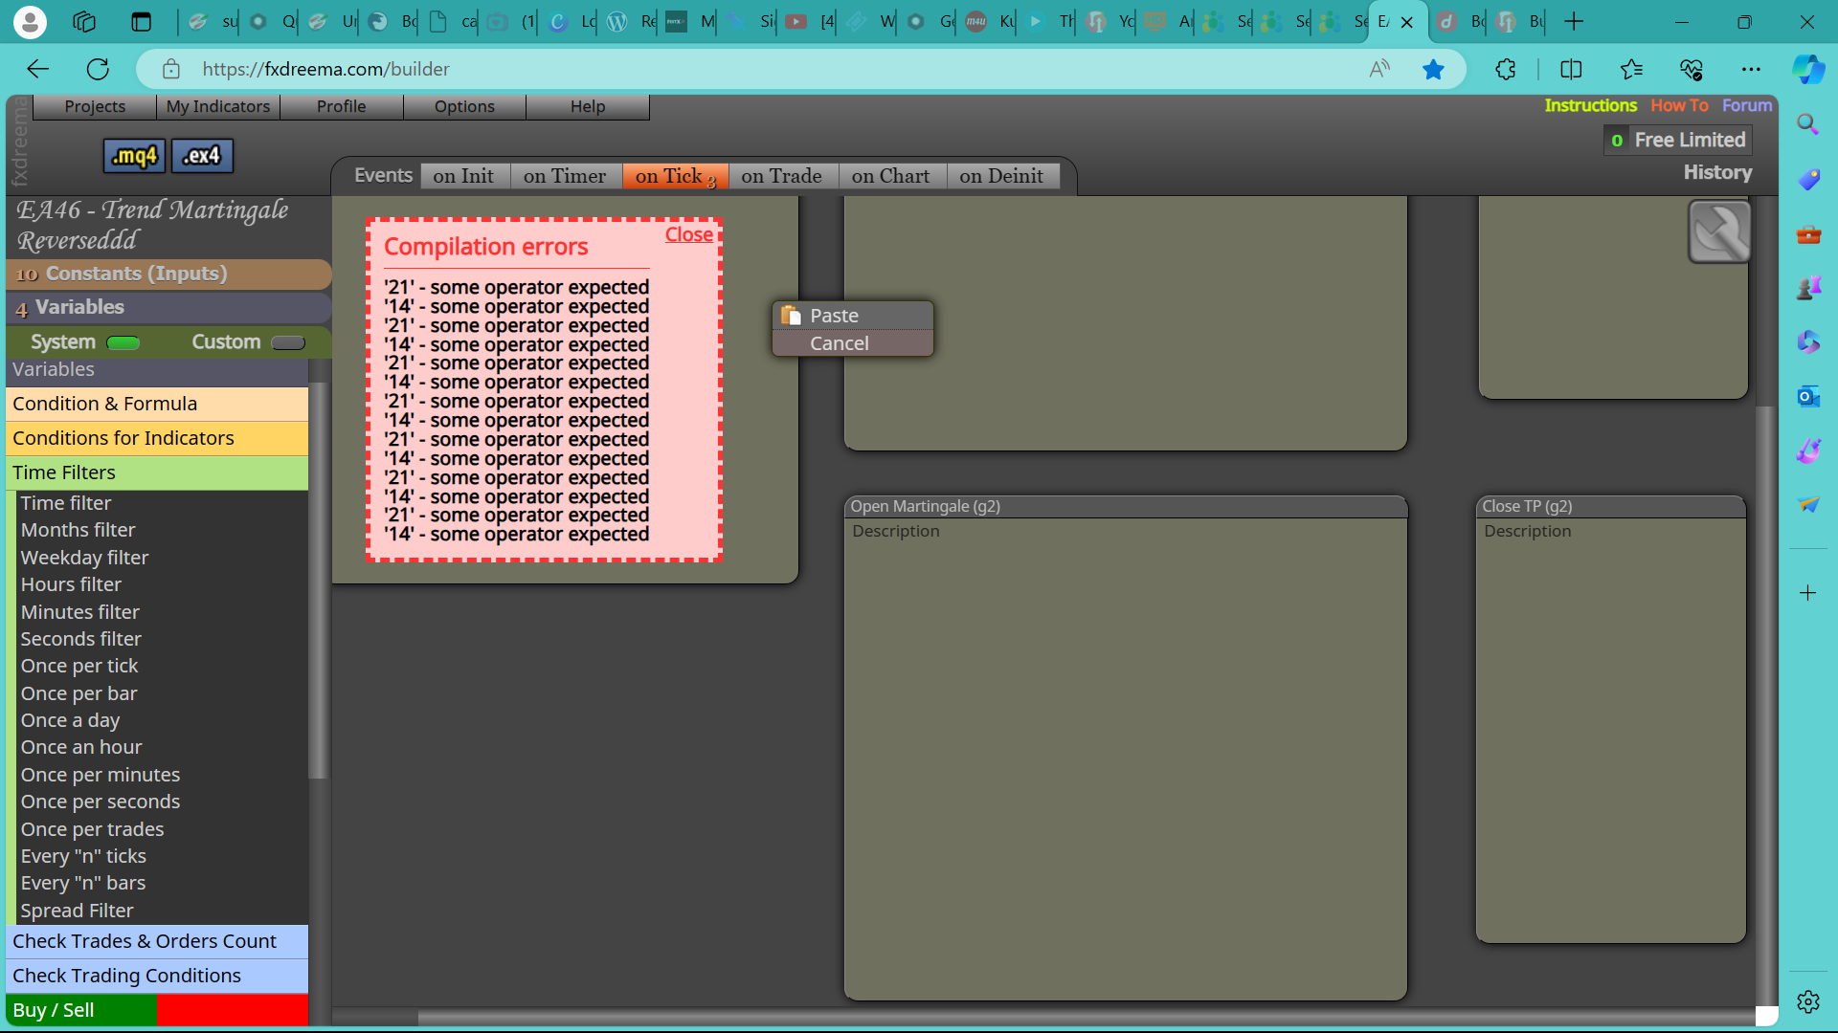Select the Spread Filter block
Viewport: 1838px width, 1033px height.
pyautogui.click(x=78, y=911)
